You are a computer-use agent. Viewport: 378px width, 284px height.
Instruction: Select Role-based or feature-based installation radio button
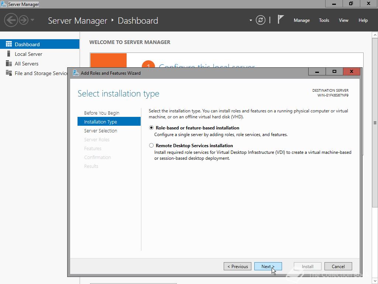click(x=151, y=128)
